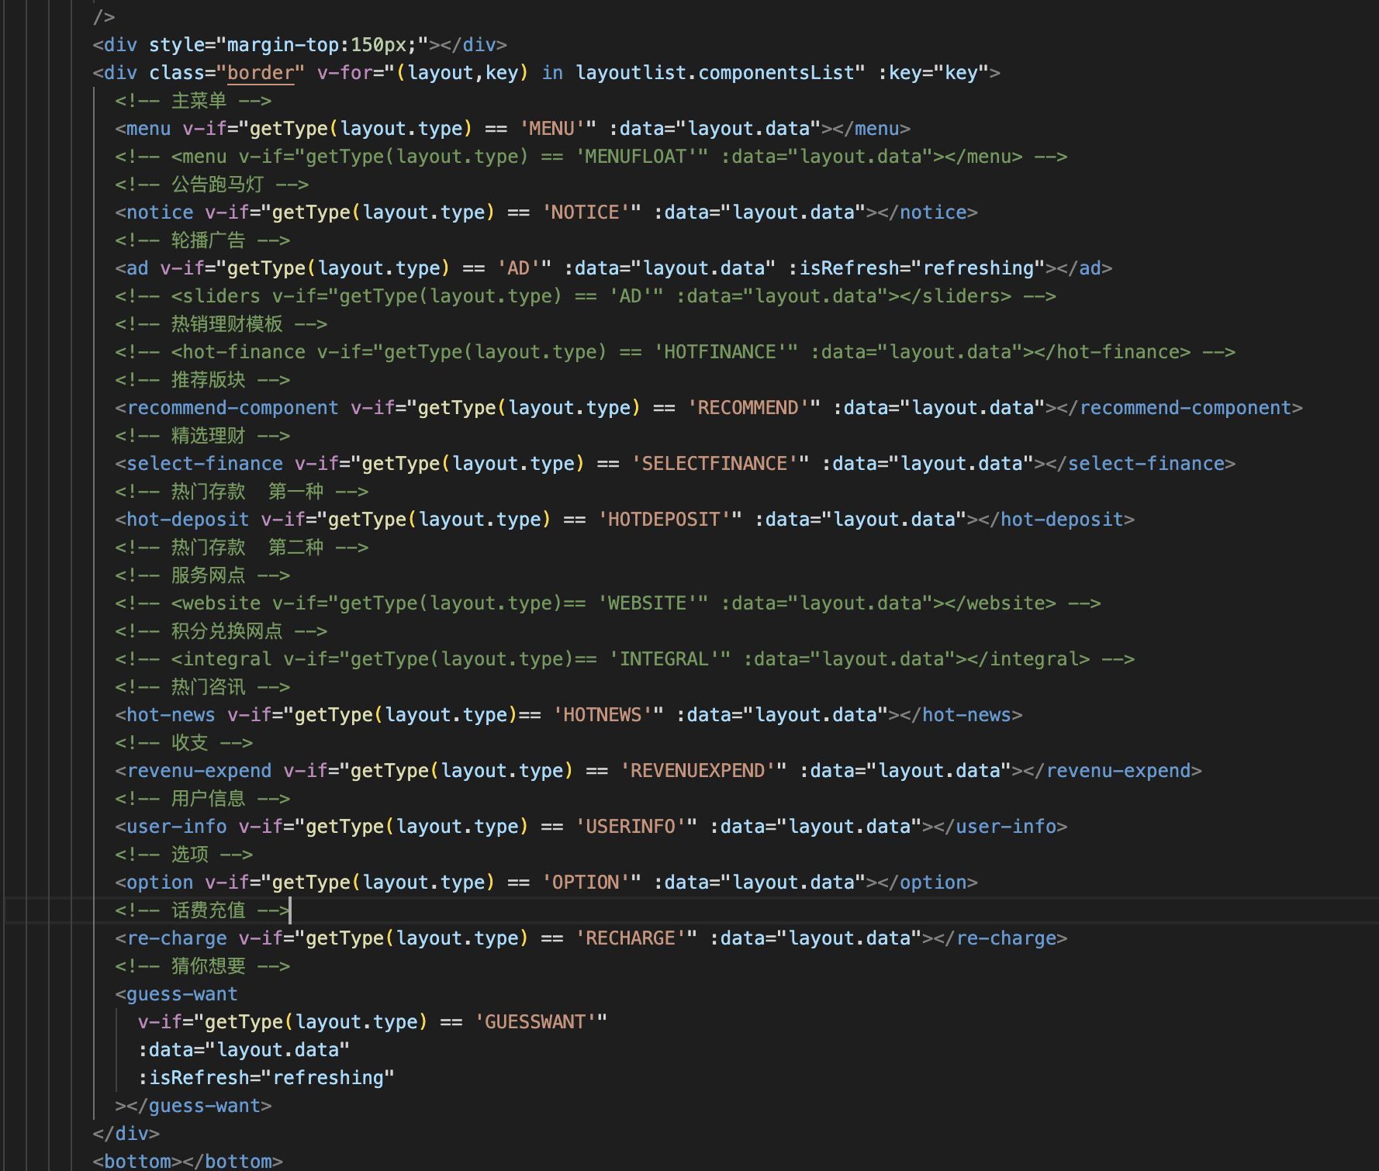1379x1171 pixels.
Task: Click the 'INTEGRAL' string in the comment
Action: [x=664, y=659]
